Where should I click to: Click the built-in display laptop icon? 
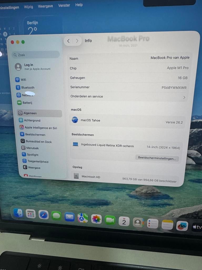coord(75,144)
